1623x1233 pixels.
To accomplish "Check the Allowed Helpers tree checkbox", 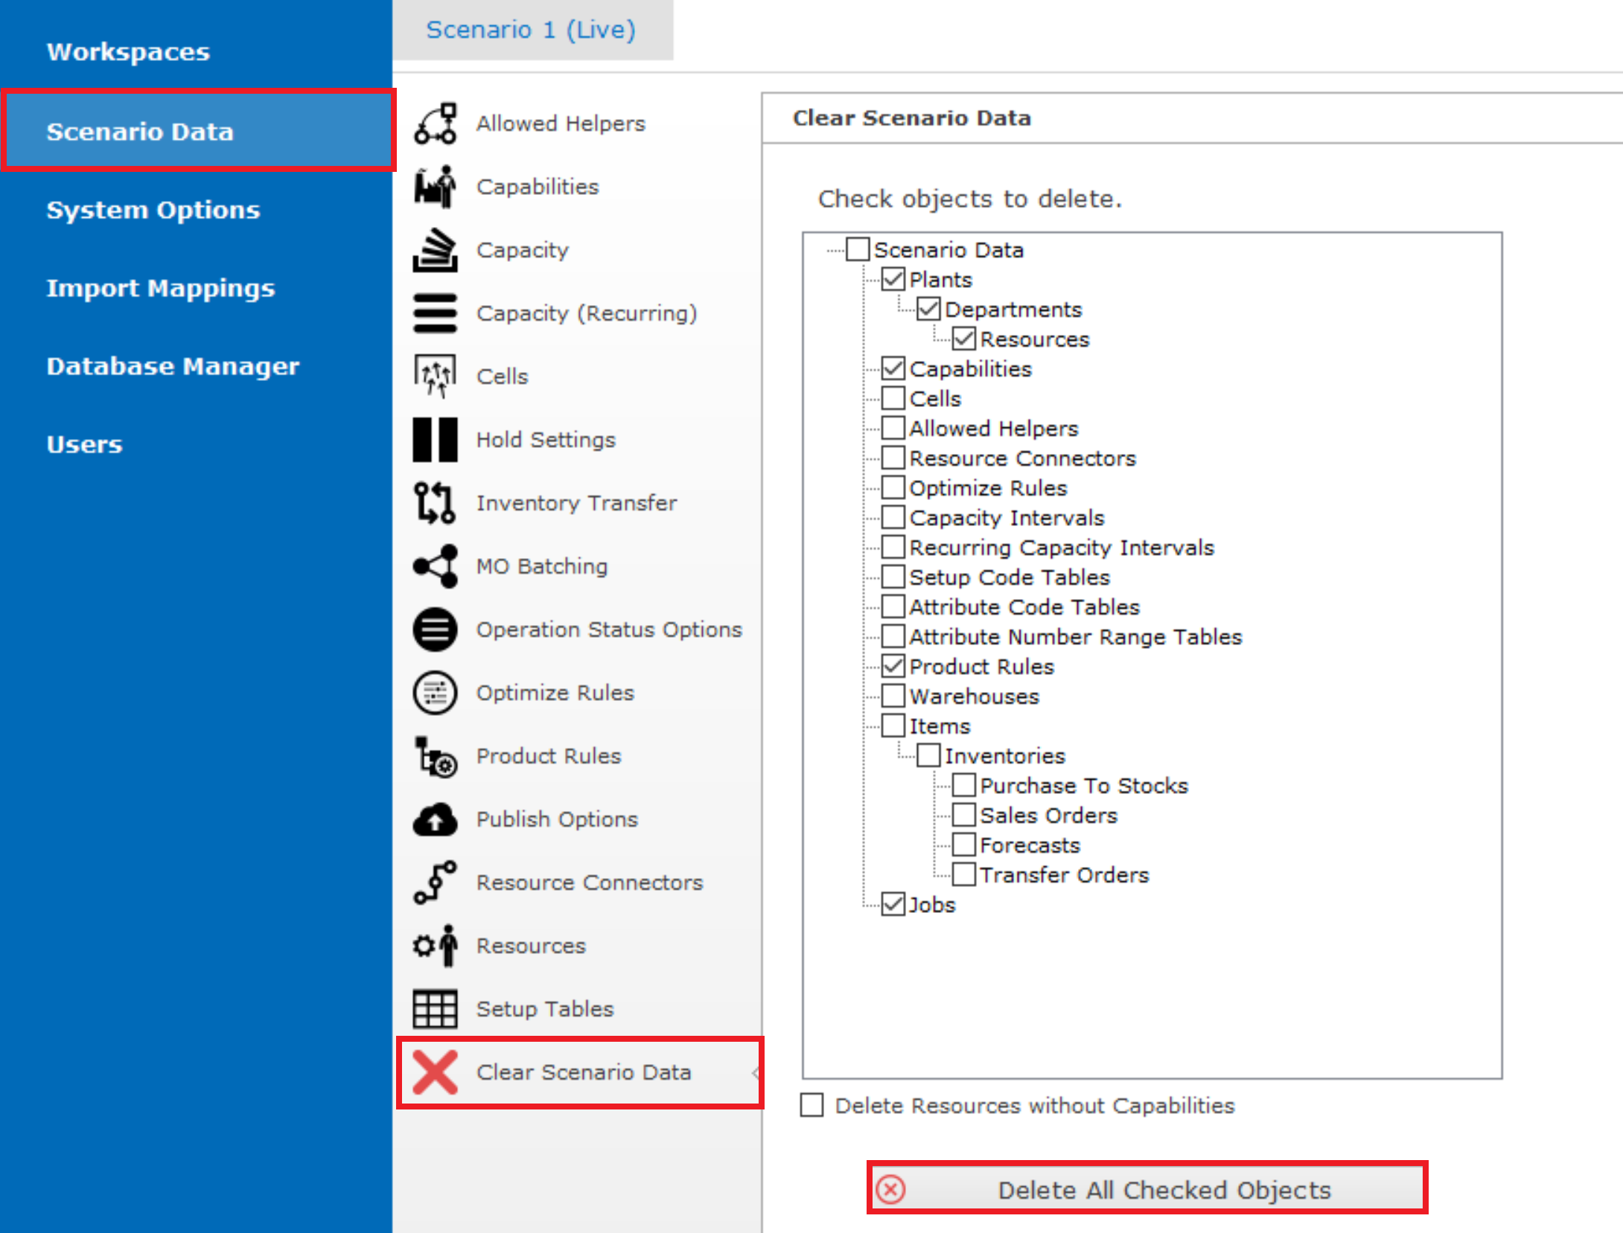I will (x=893, y=428).
